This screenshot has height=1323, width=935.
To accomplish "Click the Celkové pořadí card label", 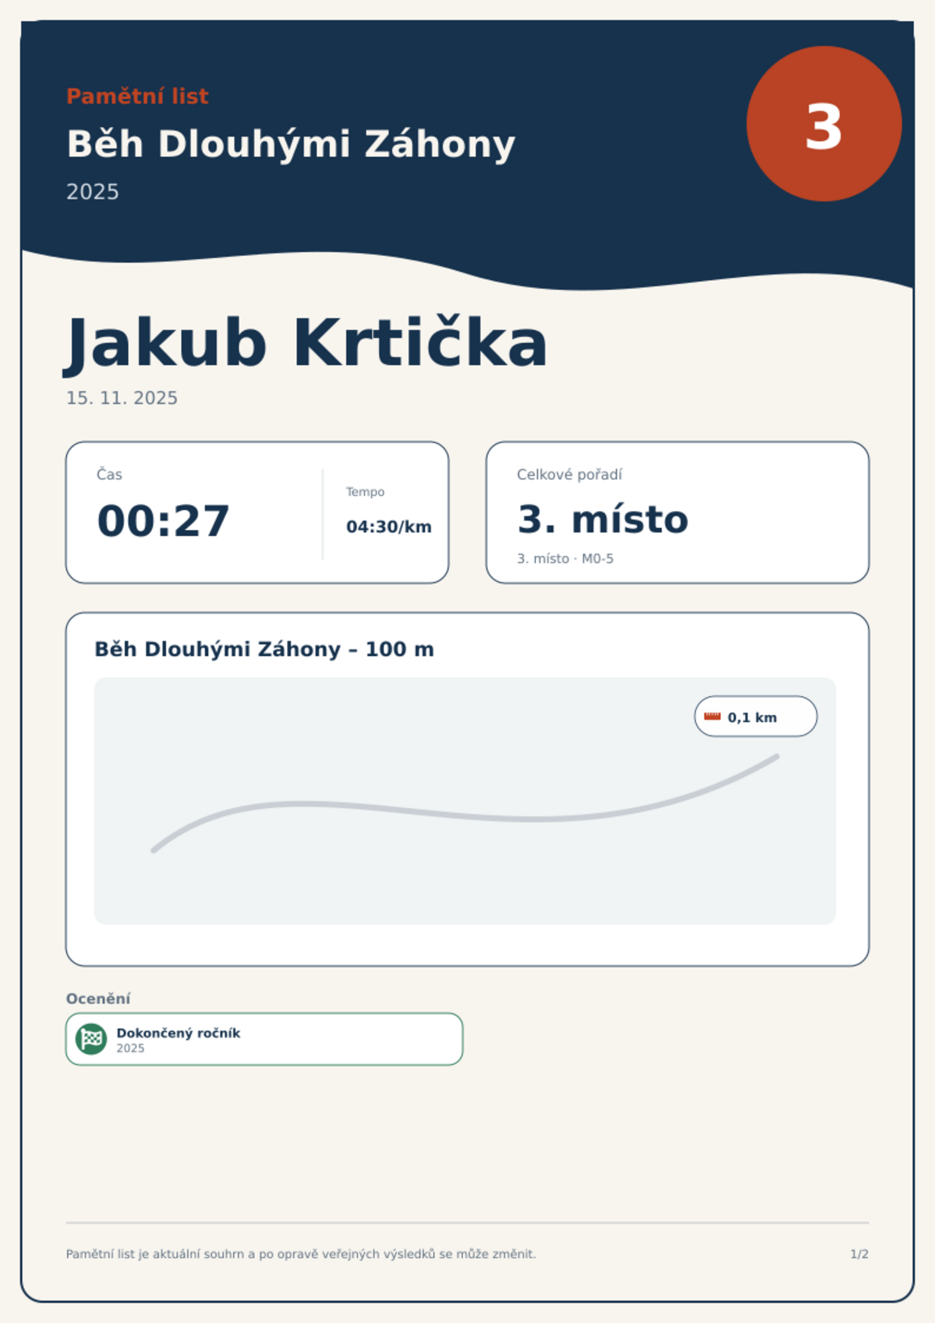I will click(569, 475).
